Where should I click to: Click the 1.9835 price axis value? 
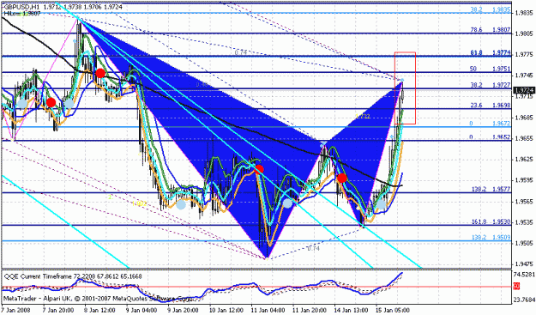tap(524, 13)
